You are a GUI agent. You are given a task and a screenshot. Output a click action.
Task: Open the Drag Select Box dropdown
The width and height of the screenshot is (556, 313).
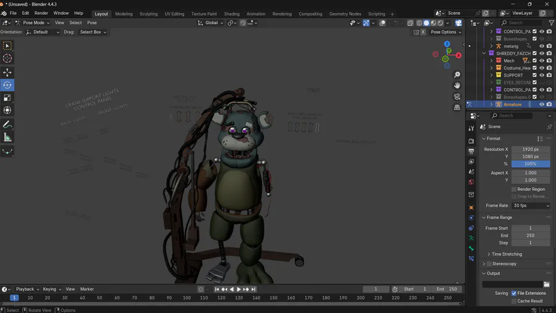(93, 32)
